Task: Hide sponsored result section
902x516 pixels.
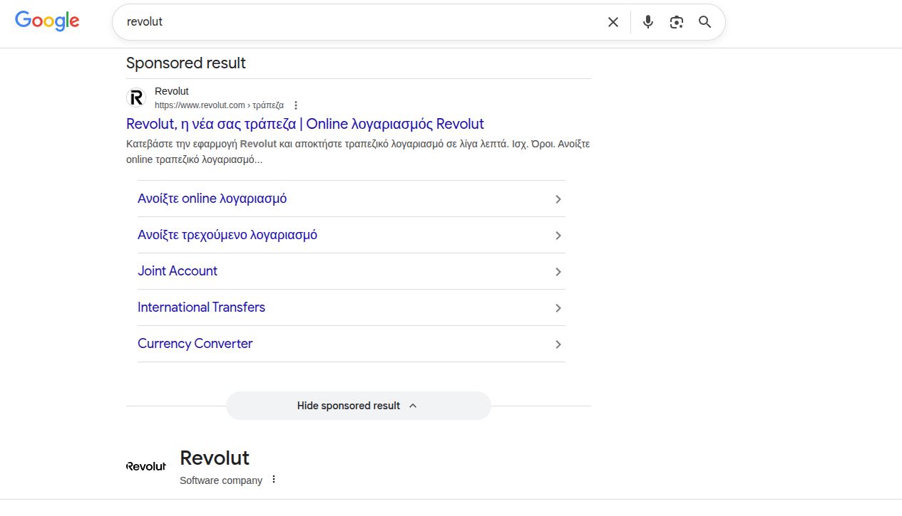Action: pyautogui.click(x=358, y=406)
